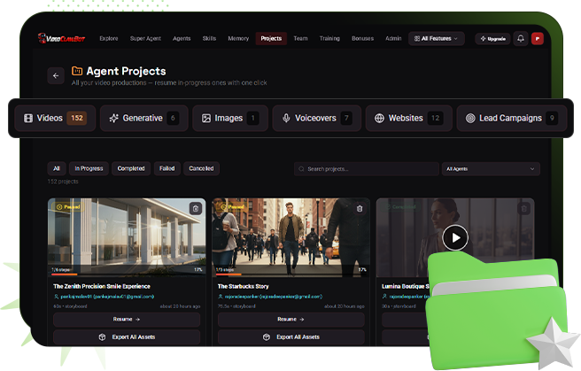Go to the Agents menu
The width and height of the screenshot is (581, 371).
182,38
